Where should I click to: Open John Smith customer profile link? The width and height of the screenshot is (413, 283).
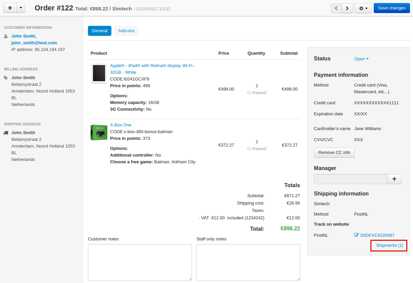(x=24, y=36)
